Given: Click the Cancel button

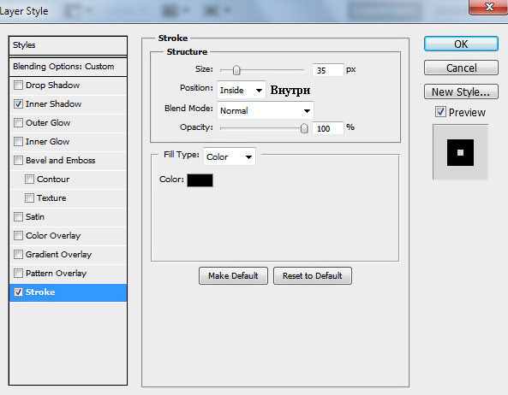Looking at the screenshot, I should 461,68.
